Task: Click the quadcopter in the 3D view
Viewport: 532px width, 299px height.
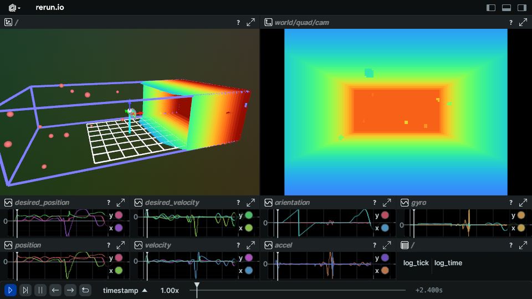Action: tap(130, 112)
